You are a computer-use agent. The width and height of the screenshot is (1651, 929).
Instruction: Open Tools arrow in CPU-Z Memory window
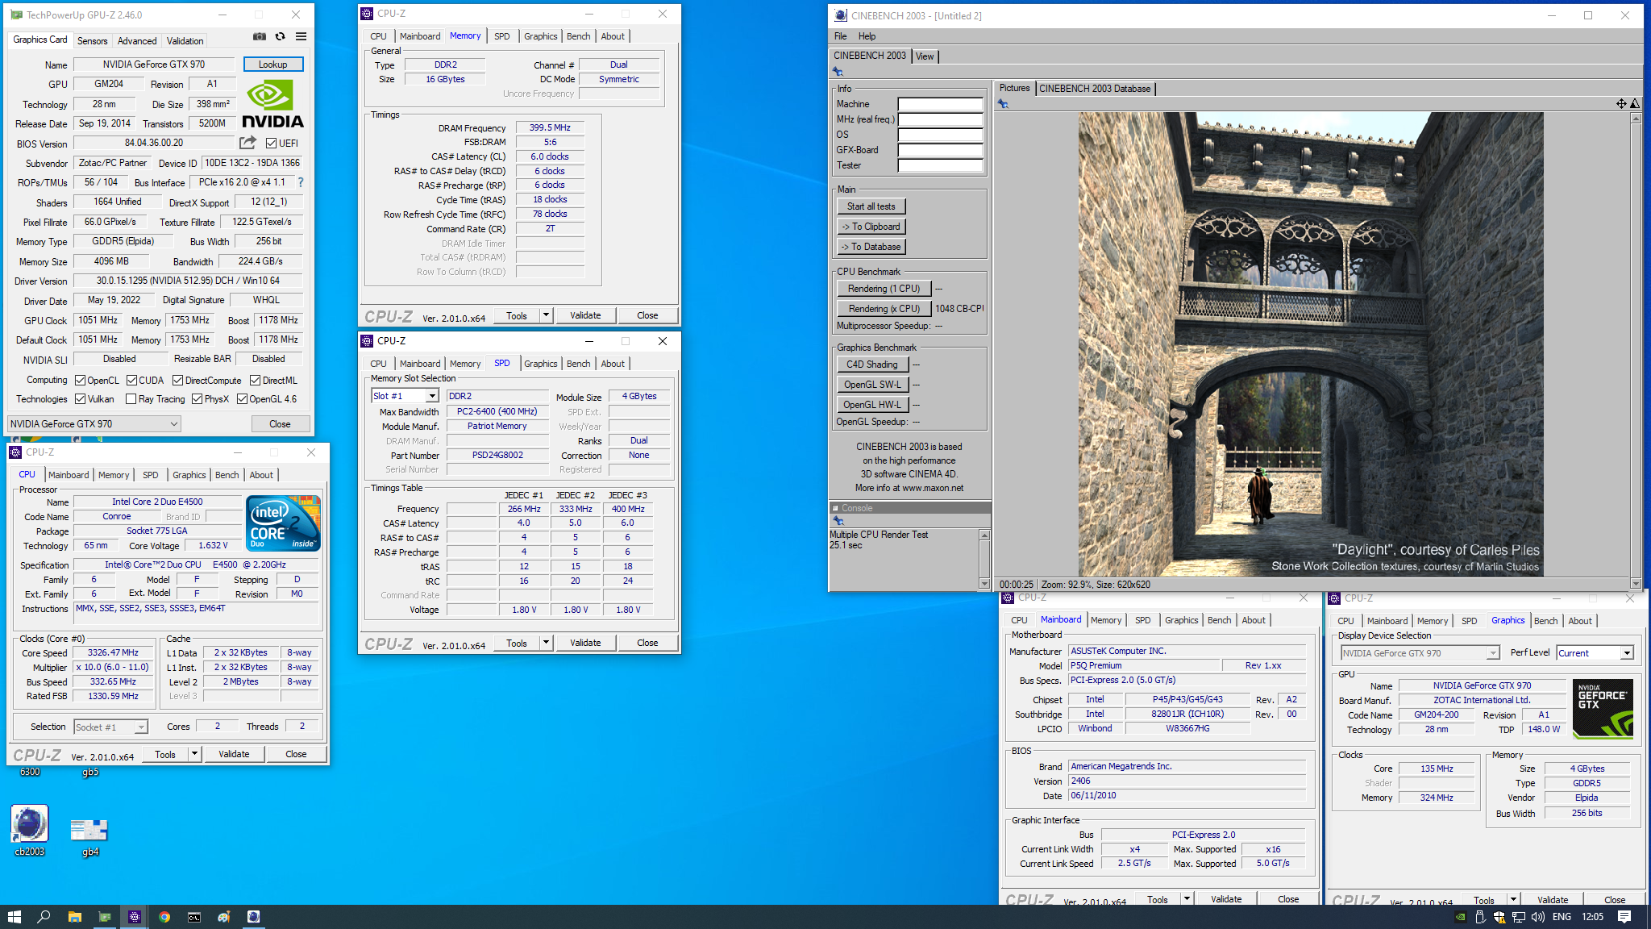point(546,315)
